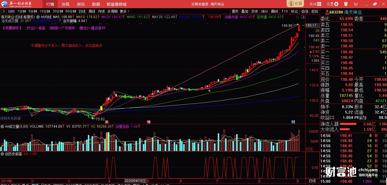Open the 交易 trading login button
387x185 pixels.
pos(295,4)
